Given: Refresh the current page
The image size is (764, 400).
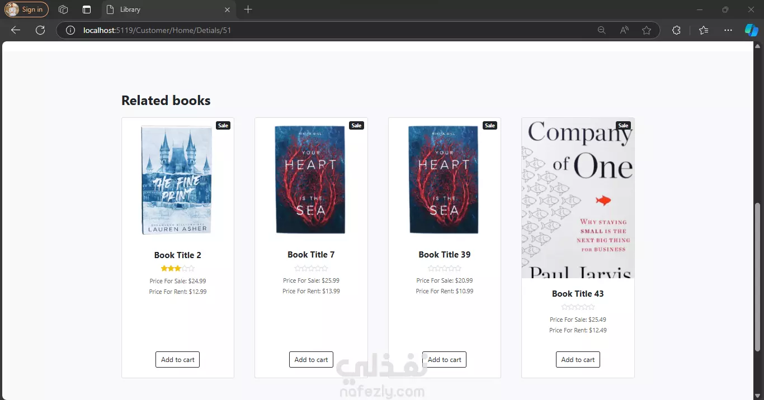Looking at the screenshot, I should pos(40,30).
